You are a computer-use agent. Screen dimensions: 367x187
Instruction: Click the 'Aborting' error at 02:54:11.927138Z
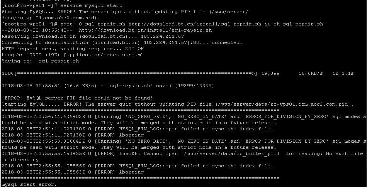(x=131, y=135)
